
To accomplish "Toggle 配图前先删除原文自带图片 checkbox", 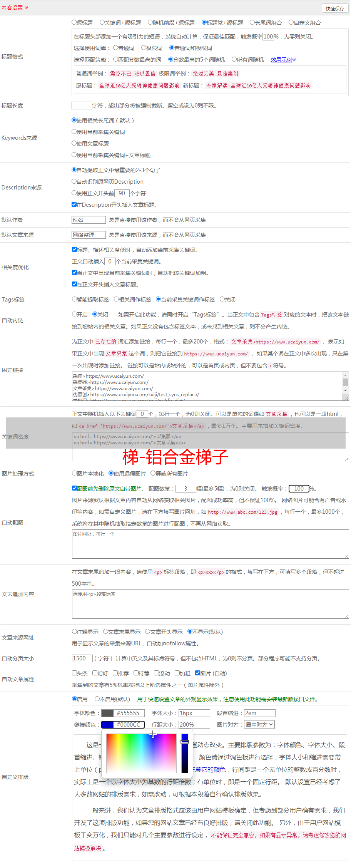I will pyautogui.click(x=74, y=488).
